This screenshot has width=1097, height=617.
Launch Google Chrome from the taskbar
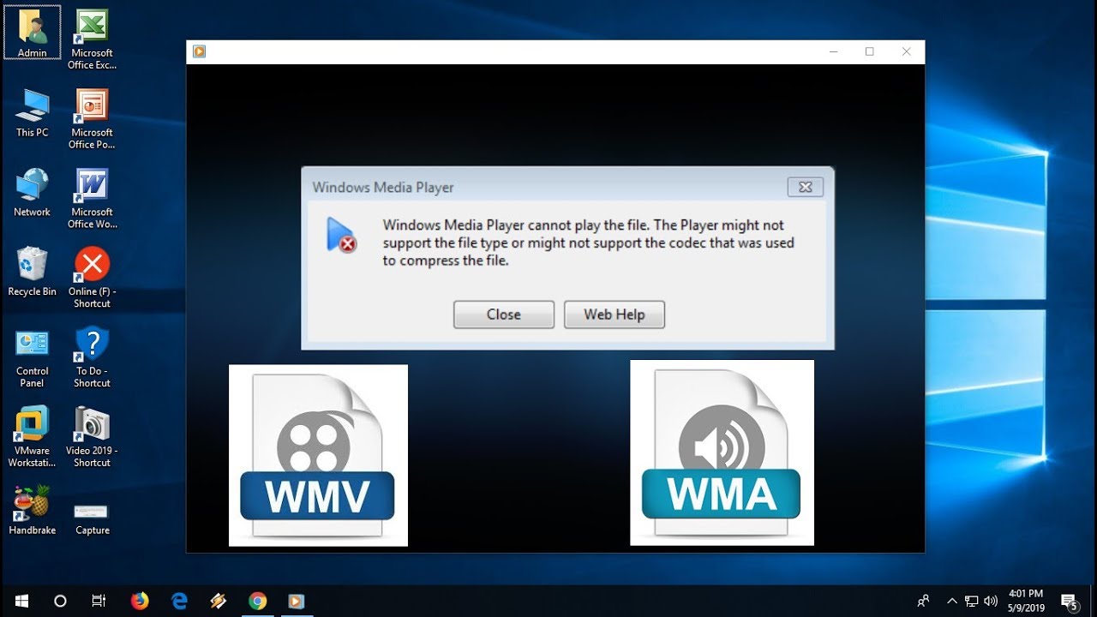(257, 601)
